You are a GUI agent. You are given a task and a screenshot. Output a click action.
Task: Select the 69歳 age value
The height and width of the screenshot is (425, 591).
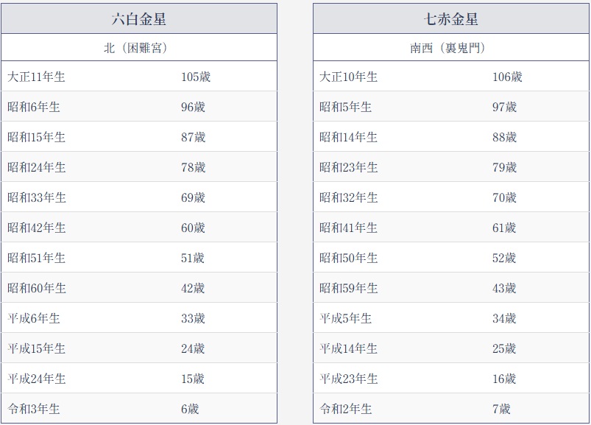(193, 197)
